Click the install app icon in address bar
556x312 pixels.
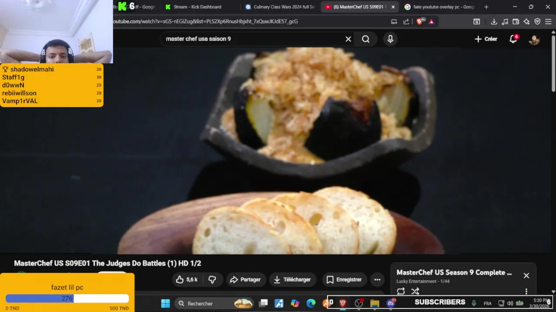click(394, 21)
